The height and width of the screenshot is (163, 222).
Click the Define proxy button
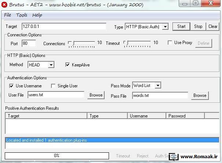pyautogui.click(x=203, y=43)
